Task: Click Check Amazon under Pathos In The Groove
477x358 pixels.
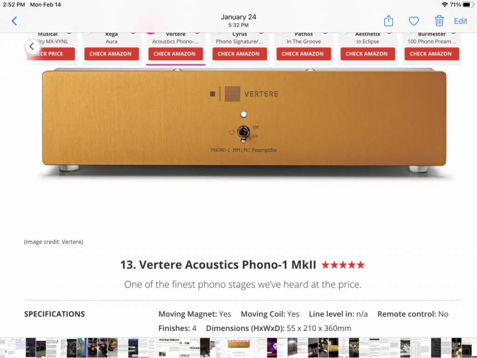Action: (x=304, y=54)
